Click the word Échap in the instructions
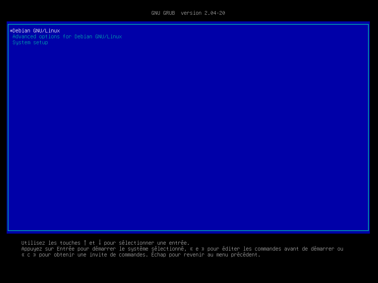378x283 pixels. point(159,255)
